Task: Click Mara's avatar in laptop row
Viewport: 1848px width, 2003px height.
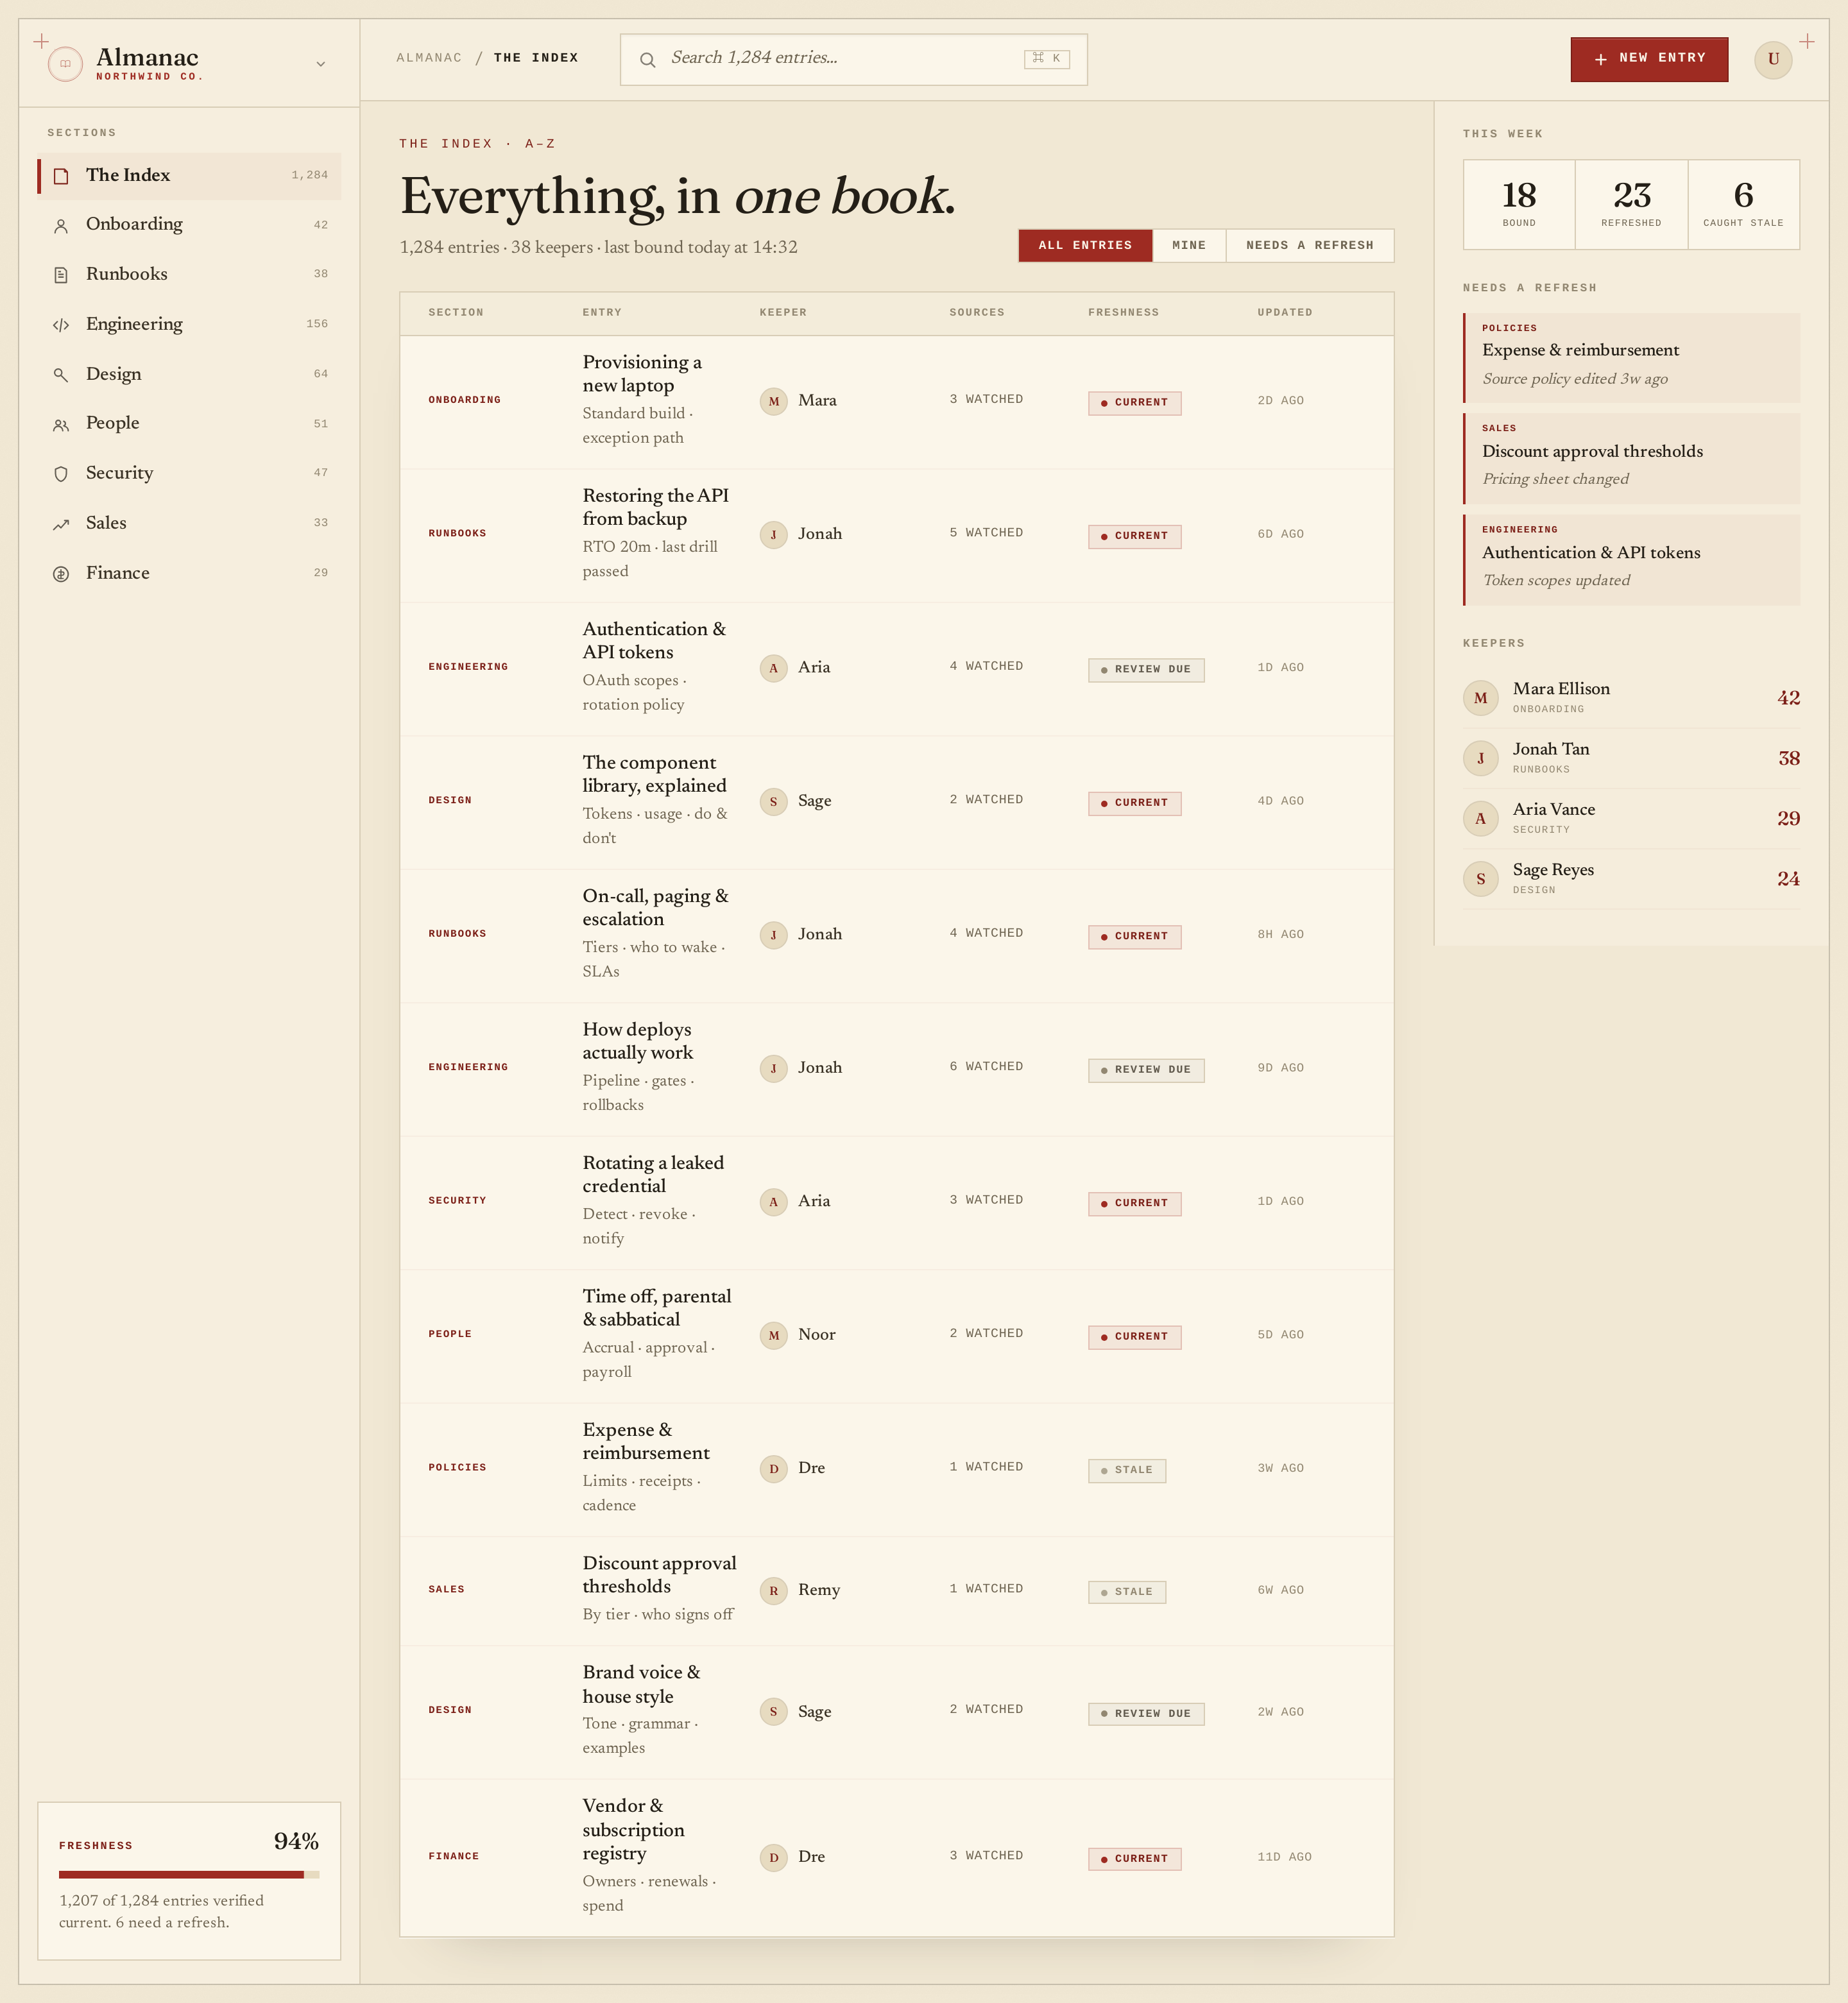Action: [773, 401]
